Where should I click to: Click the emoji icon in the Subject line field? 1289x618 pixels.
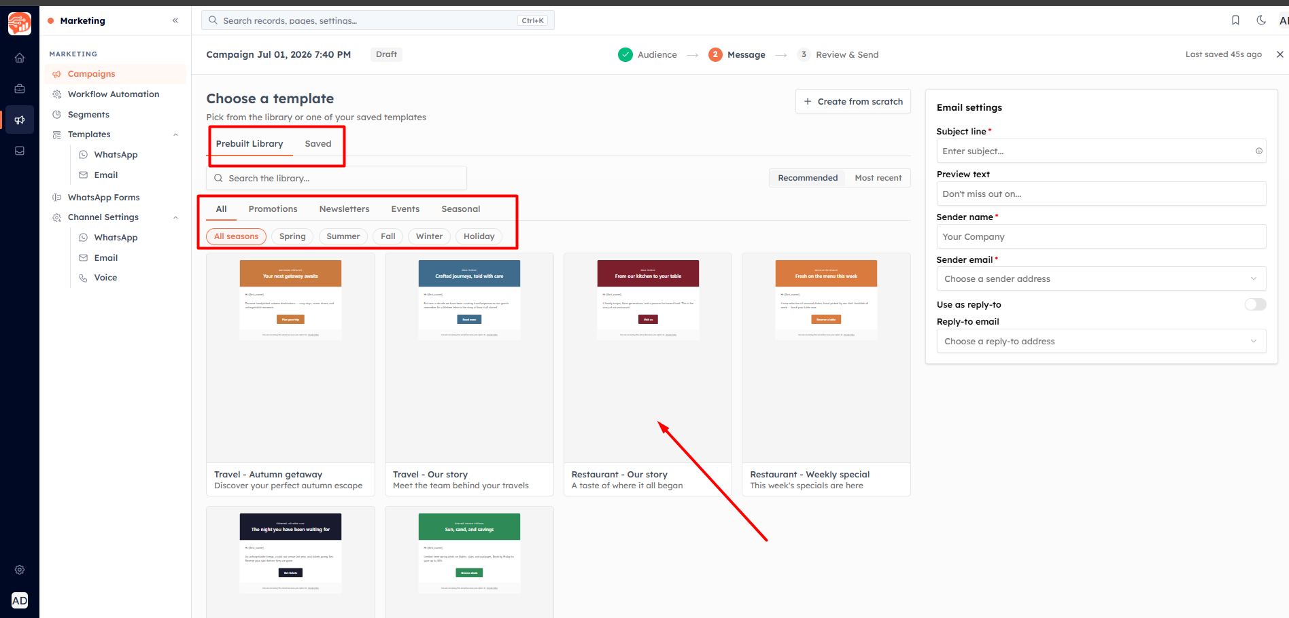[x=1259, y=151]
